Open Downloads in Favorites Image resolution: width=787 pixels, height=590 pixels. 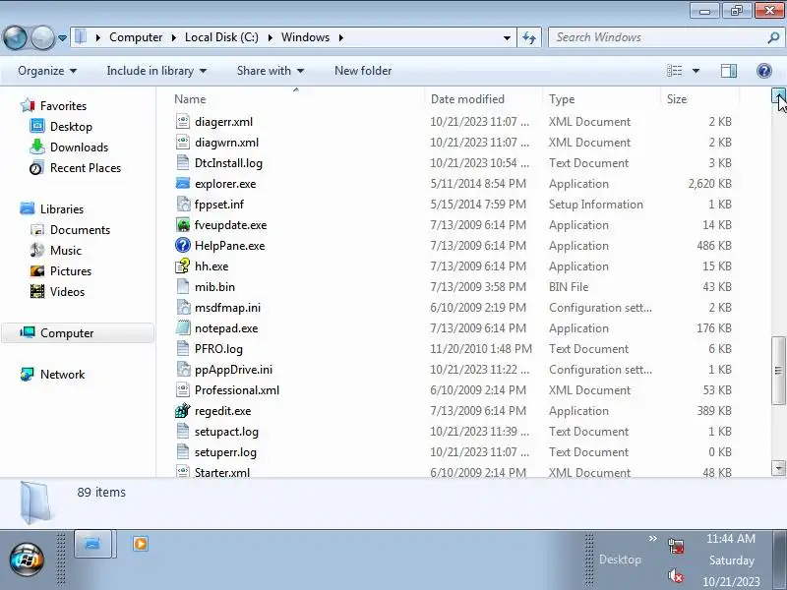tap(79, 147)
